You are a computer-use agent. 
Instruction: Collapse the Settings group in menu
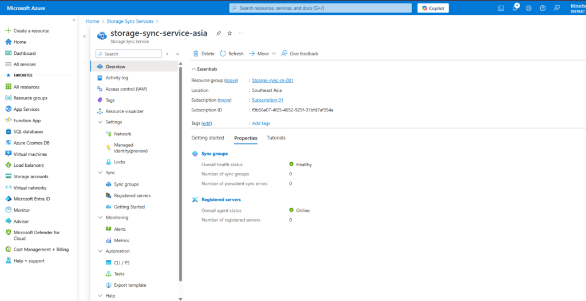point(101,122)
